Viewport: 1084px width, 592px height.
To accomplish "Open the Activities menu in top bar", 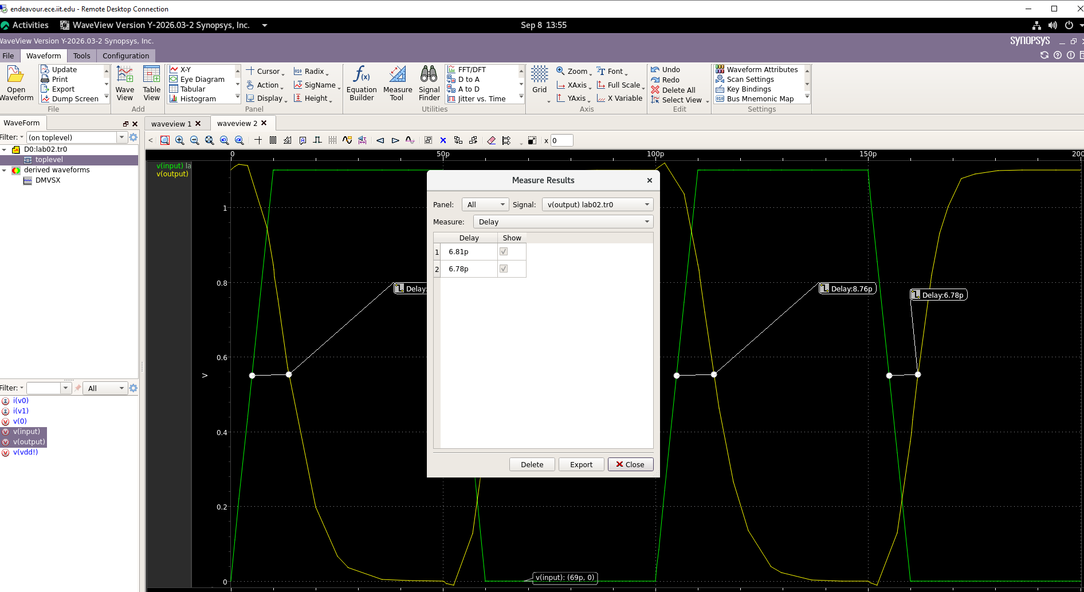I will point(25,25).
